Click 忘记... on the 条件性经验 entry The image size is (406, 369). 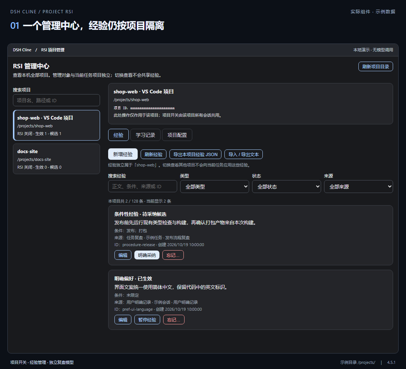click(173, 255)
